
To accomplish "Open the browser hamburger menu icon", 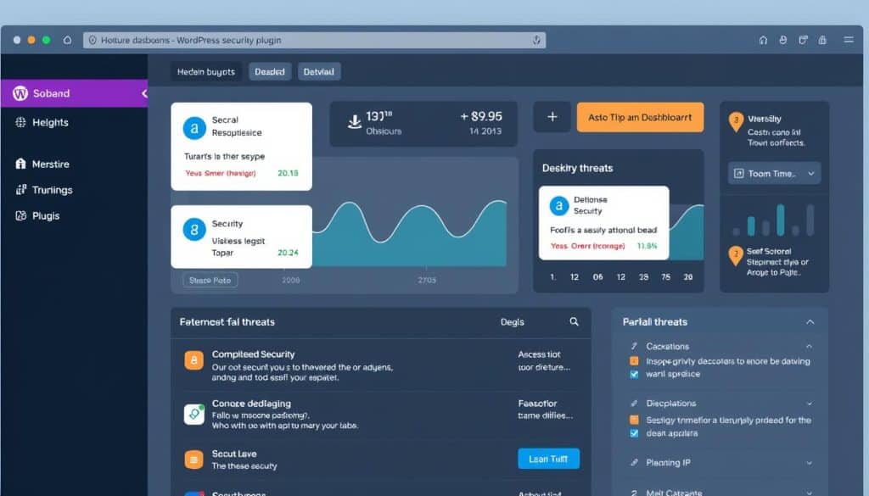I will click(x=849, y=40).
